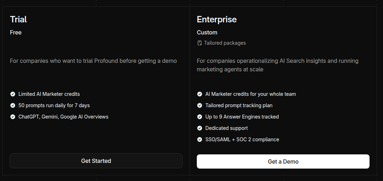
Task: Click checkmark icon beside AI Marketer credits for whole team
Action: coord(200,94)
